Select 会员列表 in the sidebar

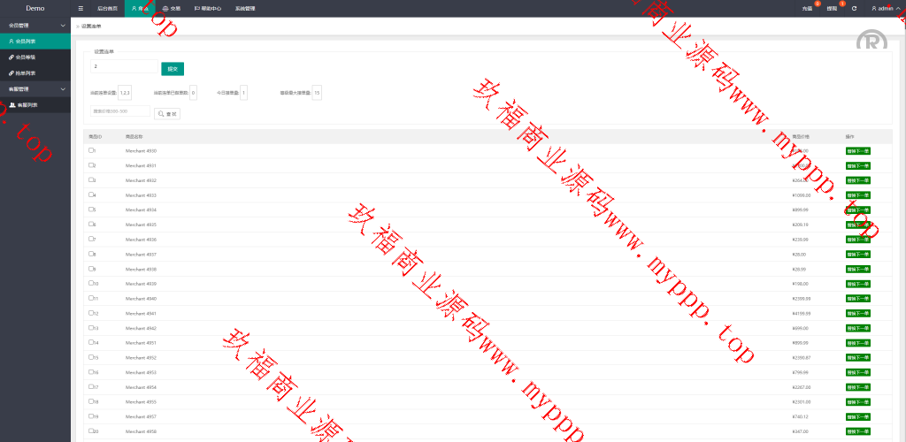[x=26, y=41]
